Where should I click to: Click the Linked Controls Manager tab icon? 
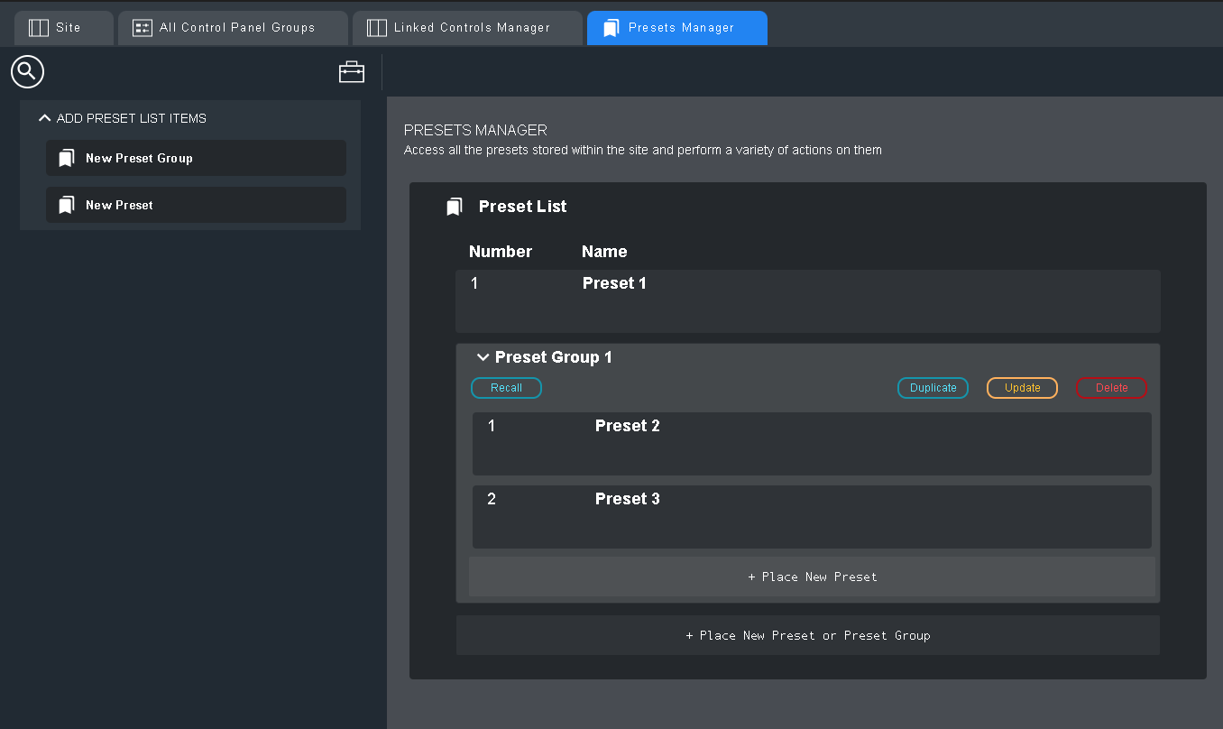(x=377, y=28)
